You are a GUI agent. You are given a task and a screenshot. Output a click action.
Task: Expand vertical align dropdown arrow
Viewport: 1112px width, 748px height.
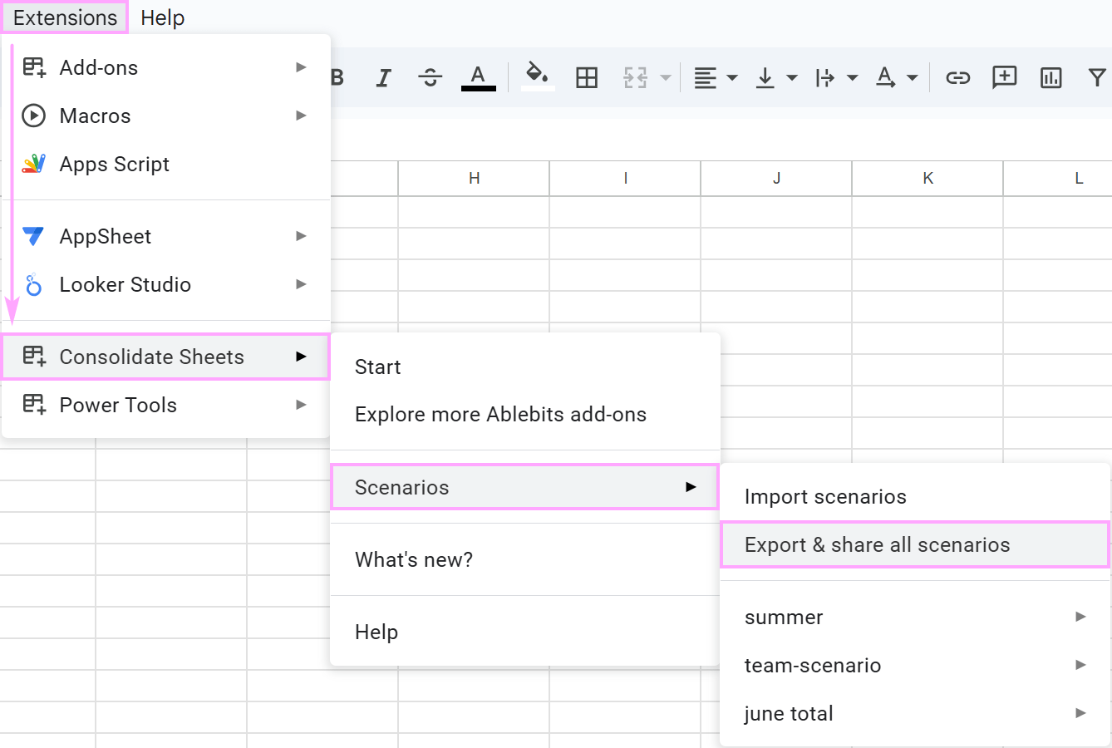[792, 78]
